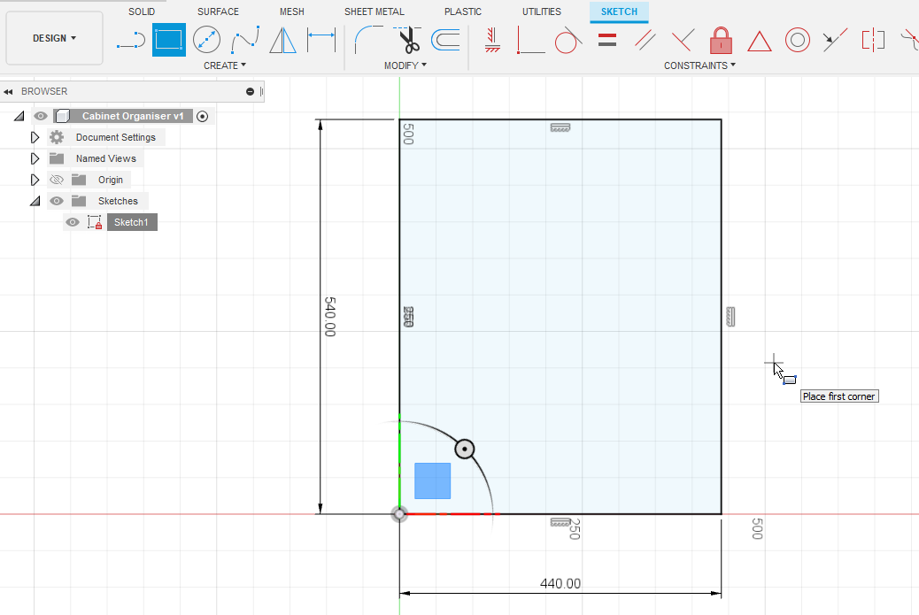Click the top edge horizontal constraint glyph
919x615 pixels.
[560, 127]
